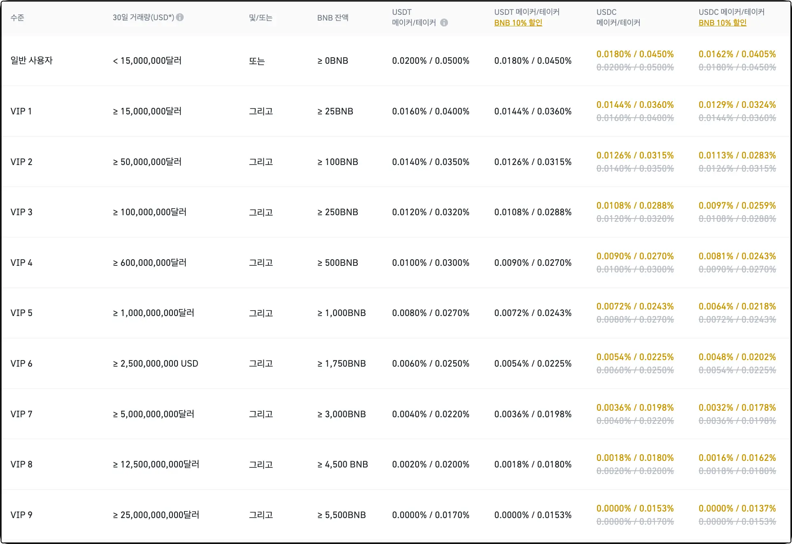This screenshot has height=544, width=792.
Task: Click yellow USDC fee 0.0144% / 0.0360%
Action: (635, 105)
